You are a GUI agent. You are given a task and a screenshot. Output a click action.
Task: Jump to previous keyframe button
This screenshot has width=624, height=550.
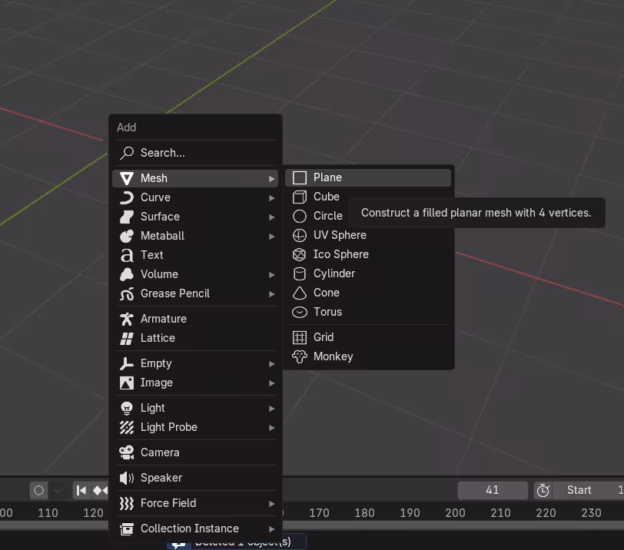point(99,490)
